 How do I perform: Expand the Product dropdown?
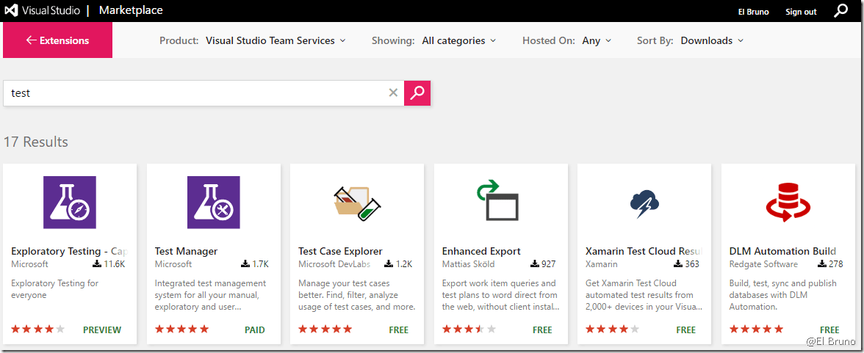[x=276, y=41]
